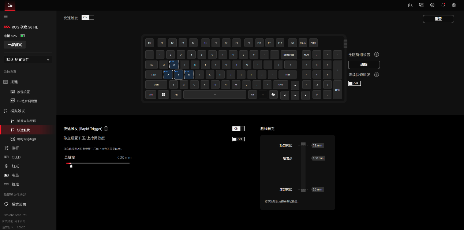The image size is (464, 230).
Task: Open the macro icon in top toolbar
Action: [411, 5]
